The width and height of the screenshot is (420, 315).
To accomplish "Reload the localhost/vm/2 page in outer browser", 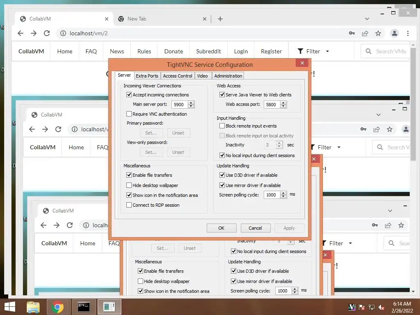I will pos(47,33).
